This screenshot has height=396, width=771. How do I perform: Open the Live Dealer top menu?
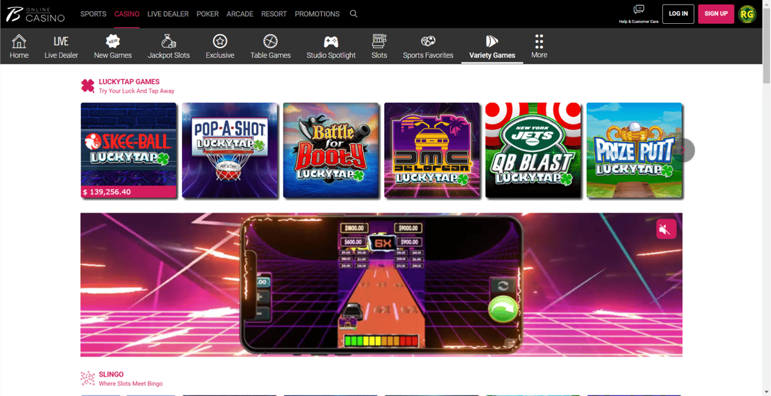point(168,14)
